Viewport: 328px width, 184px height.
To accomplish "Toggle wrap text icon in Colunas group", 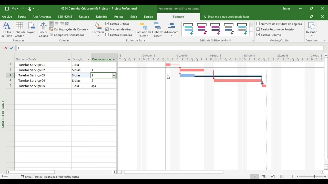I will pos(67,24).
